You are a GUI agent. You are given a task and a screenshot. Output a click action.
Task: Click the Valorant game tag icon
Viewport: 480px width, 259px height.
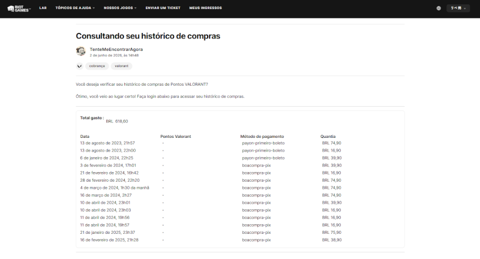(80, 66)
